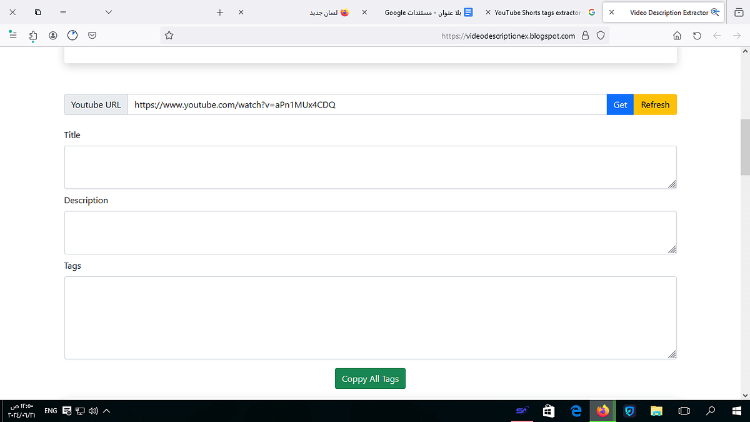Bookmark this page with the star icon
This screenshot has width=750, height=422.
click(169, 36)
